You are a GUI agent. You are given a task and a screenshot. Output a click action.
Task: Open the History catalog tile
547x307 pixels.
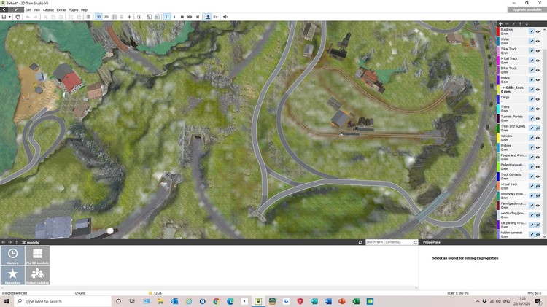point(13,256)
